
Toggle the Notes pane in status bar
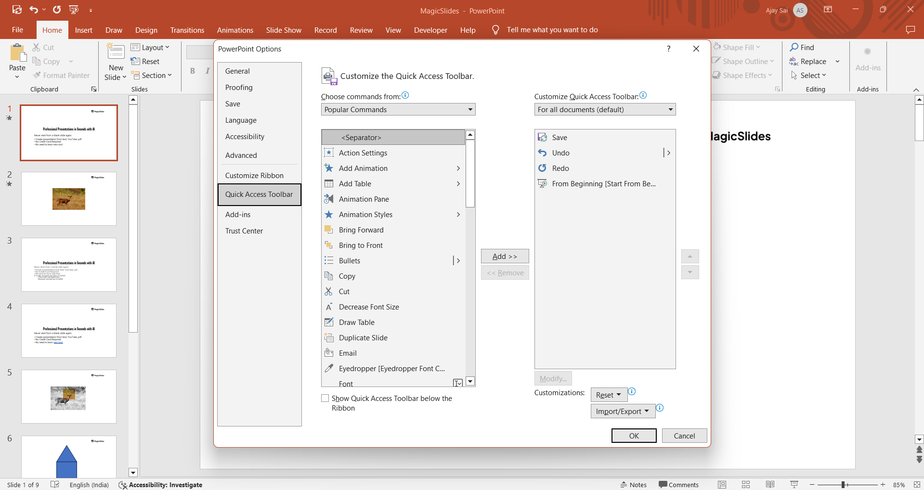coord(634,485)
